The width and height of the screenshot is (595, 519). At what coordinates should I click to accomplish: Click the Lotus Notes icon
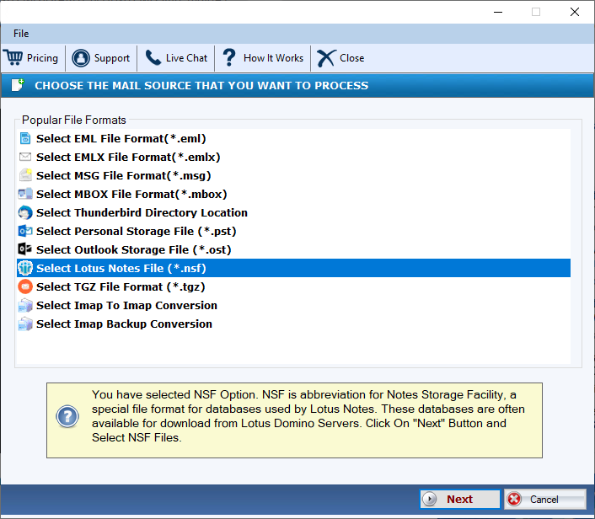click(25, 268)
